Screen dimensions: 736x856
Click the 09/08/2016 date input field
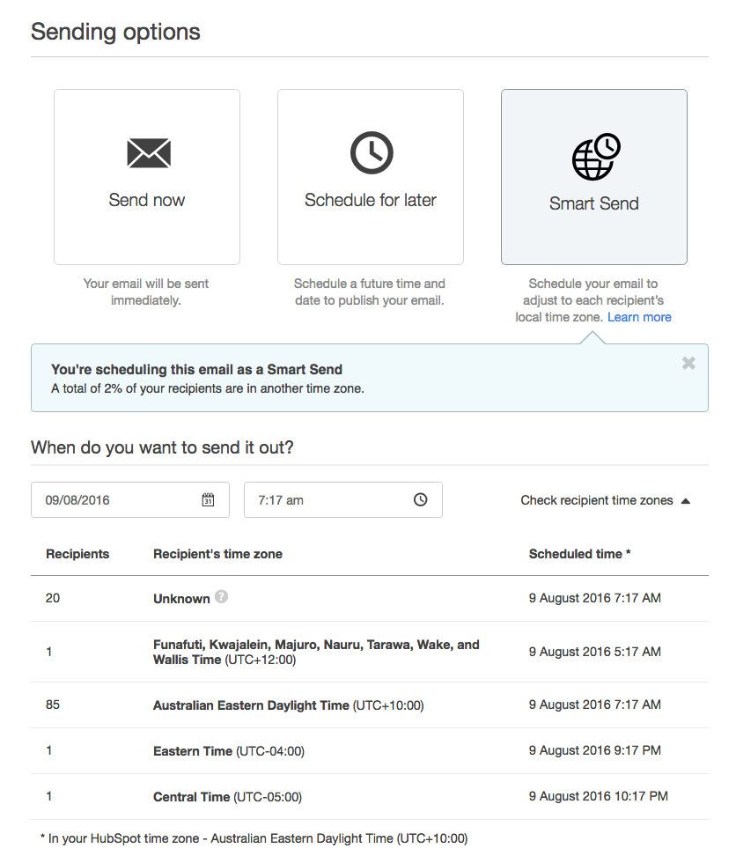click(x=129, y=499)
